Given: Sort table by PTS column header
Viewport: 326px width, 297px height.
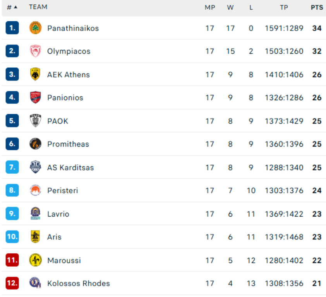Looking at the screenshot, I should 317,7.
